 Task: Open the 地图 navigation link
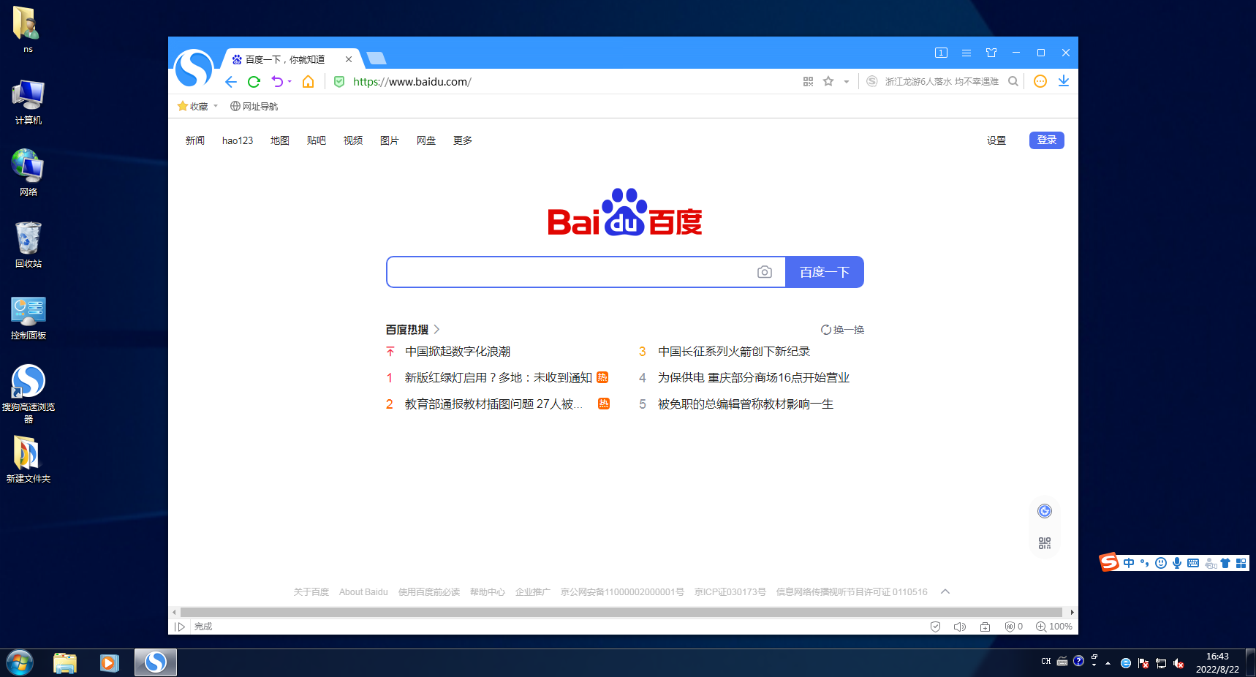(280, 140)
